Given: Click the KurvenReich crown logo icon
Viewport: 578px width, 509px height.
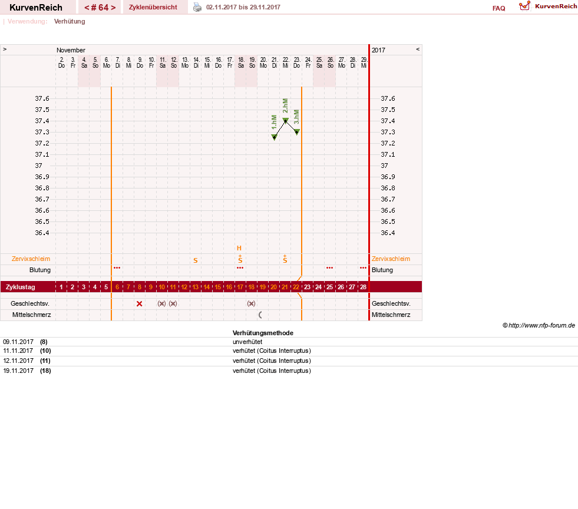Looking at the screenshot, I should coord(524,6).
